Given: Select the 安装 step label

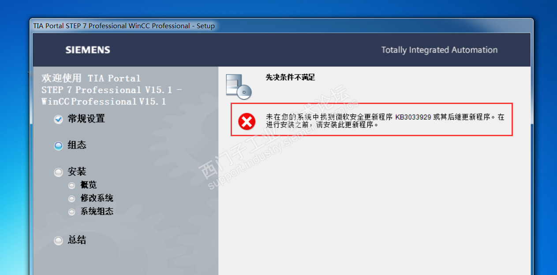Looking at the screenshot, I should [77, 172].
